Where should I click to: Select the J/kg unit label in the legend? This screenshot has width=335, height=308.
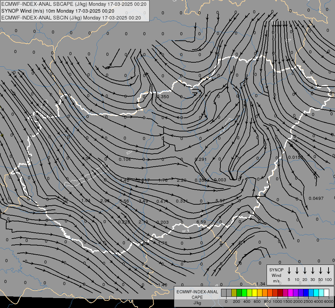pyautogui.click(x=197, y=303)
